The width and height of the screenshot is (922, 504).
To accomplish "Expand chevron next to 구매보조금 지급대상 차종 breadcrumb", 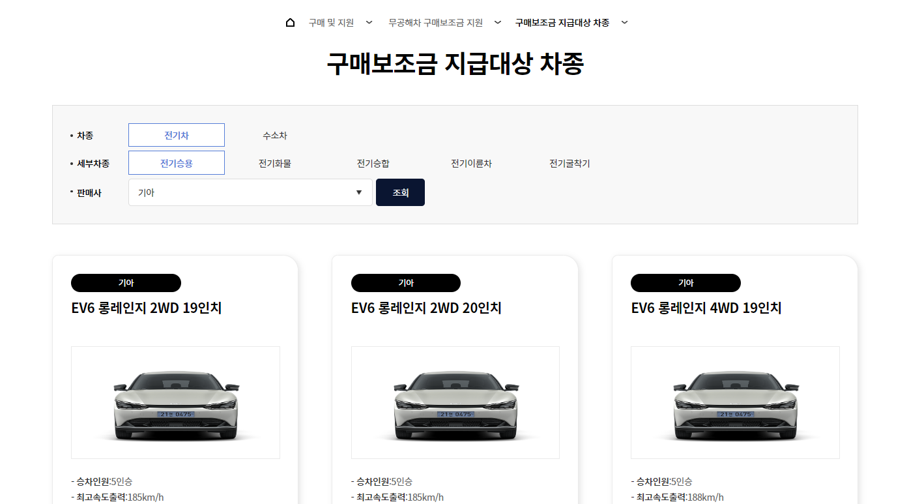I will click(x=625, y=23).
